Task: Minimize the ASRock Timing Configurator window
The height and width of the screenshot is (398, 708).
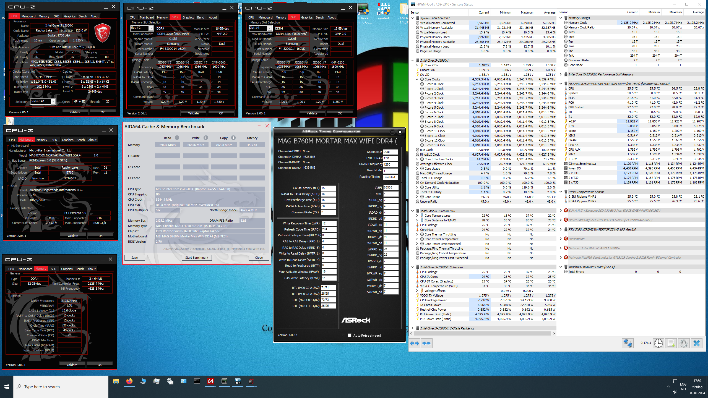Action: 392,132
